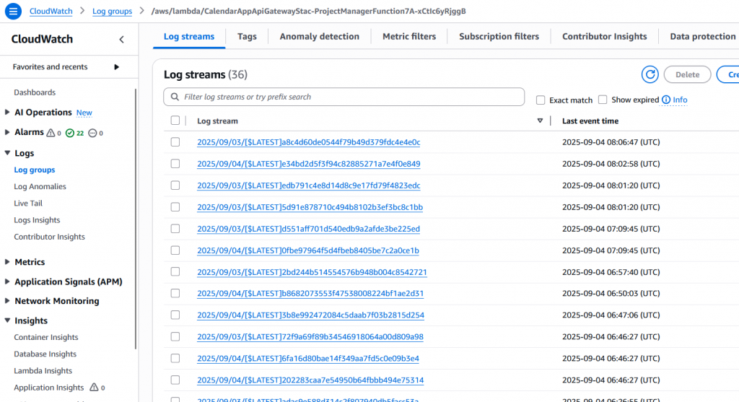Open the Info link
Screen dimensions: 739x402
click(x=680, y=100)
